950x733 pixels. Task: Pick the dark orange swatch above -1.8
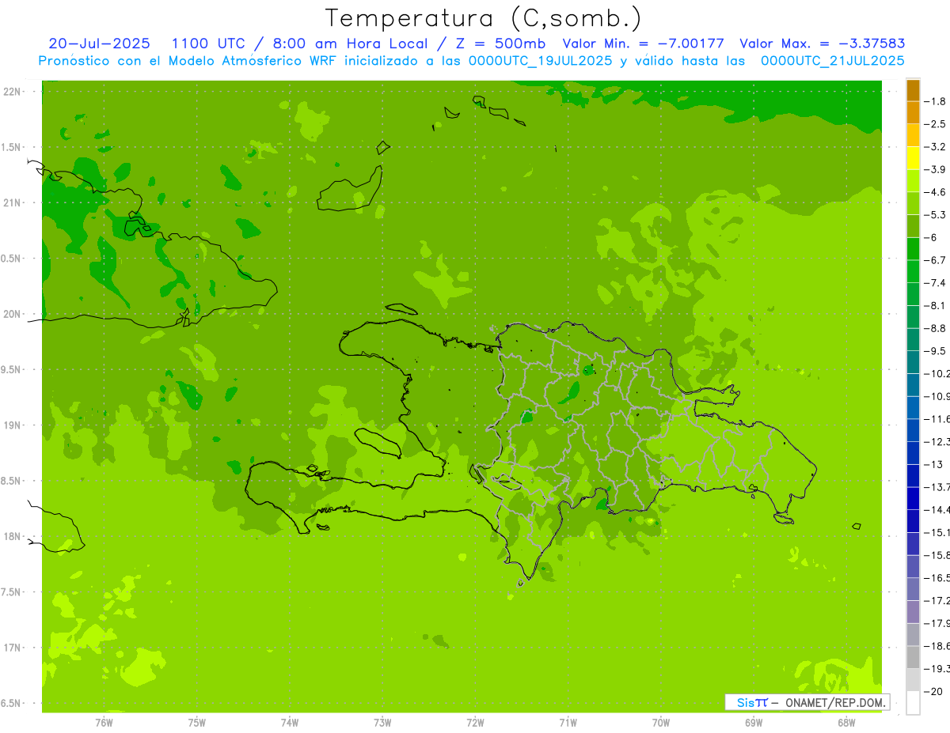click(913, 90)
